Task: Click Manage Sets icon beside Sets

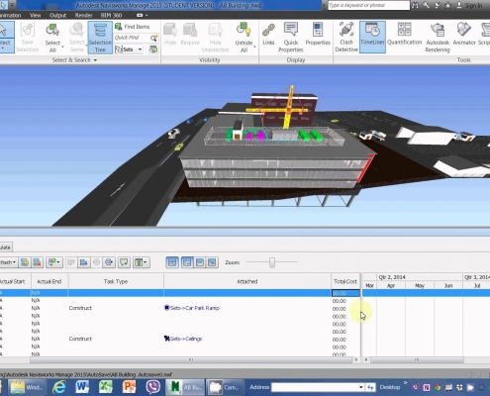Action: [x=153, y=49]
